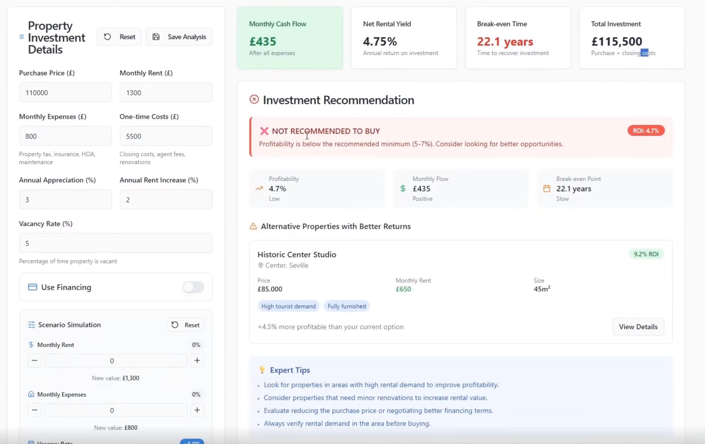Click the lightbulb icon beside Expert Tips
This screenshot has width=705, height=444.
262,370
